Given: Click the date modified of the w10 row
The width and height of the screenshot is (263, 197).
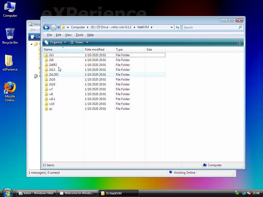Looking at the screenshot, I should 95,104.
